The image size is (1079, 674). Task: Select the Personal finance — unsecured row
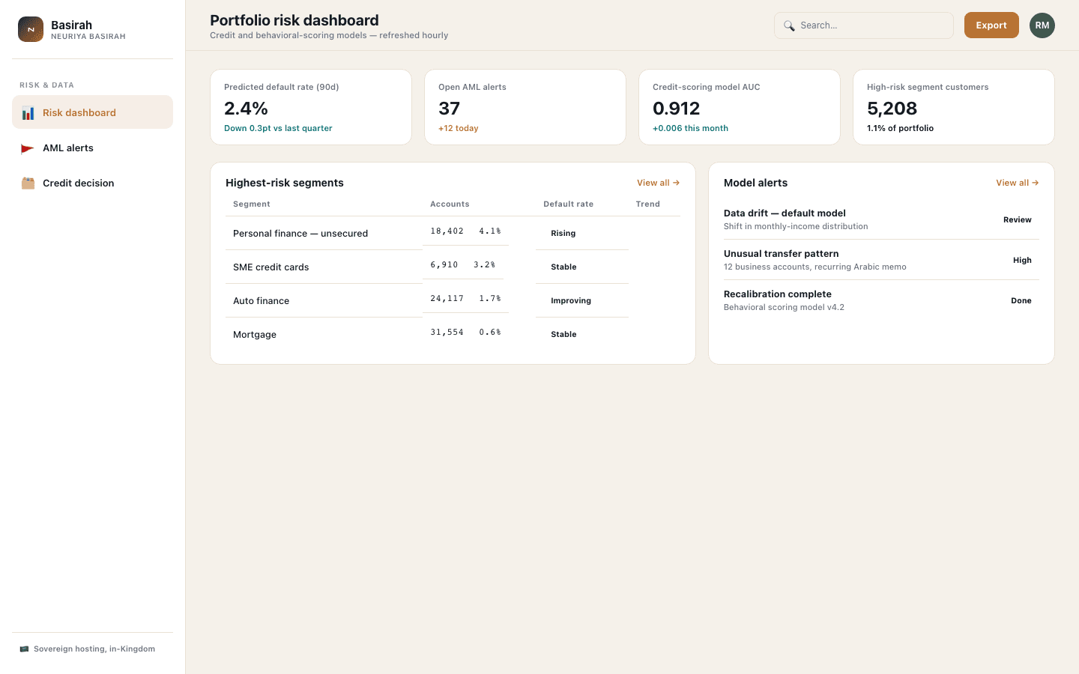point(453,233)
